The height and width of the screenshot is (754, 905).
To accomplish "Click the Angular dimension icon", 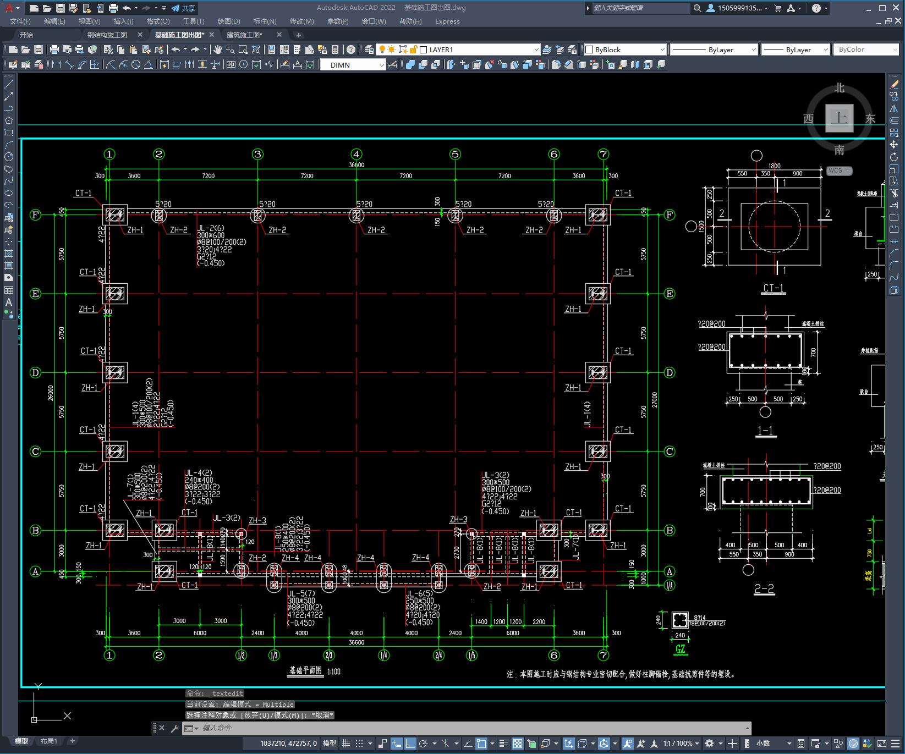I will pyautogui.click(x=148, y=64).
